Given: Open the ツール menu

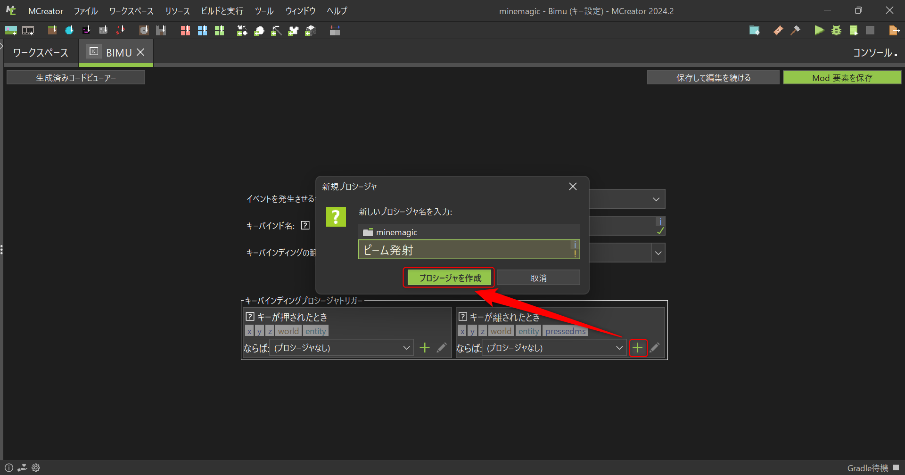Looking at the screenshot, I should click(264, 11).
